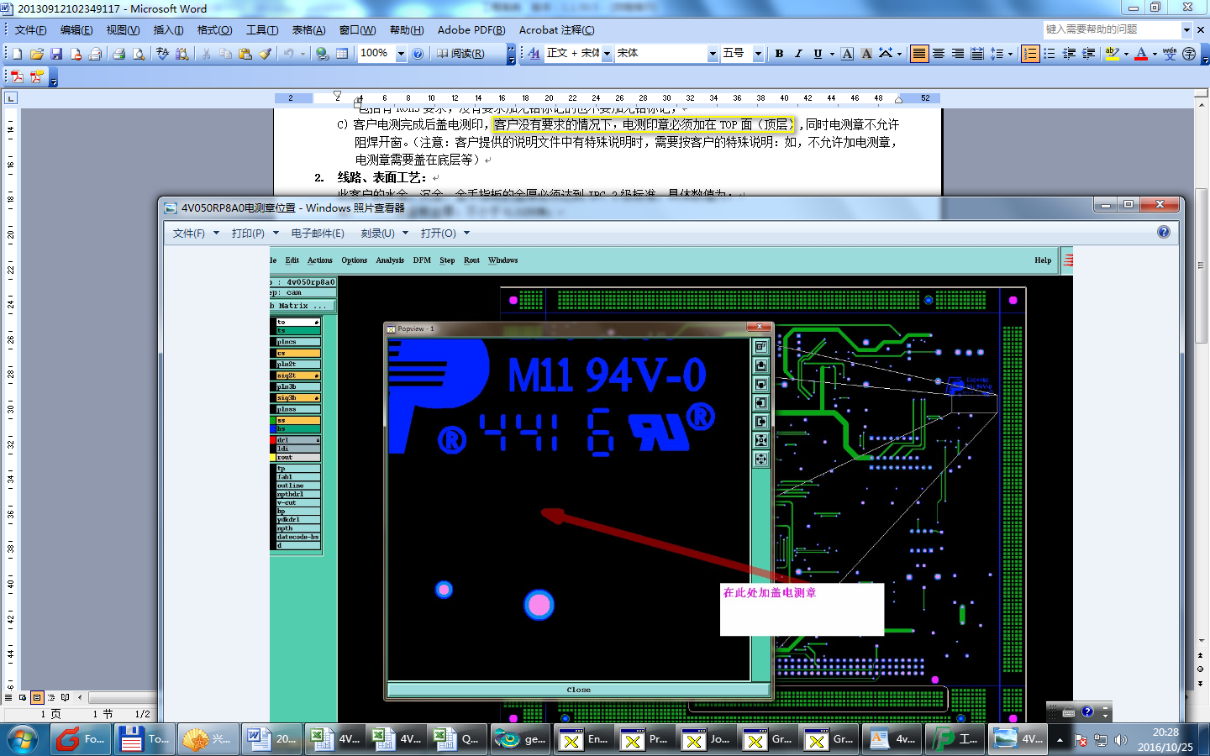Save the Word document with floppy icon

(x=56, y=54)
